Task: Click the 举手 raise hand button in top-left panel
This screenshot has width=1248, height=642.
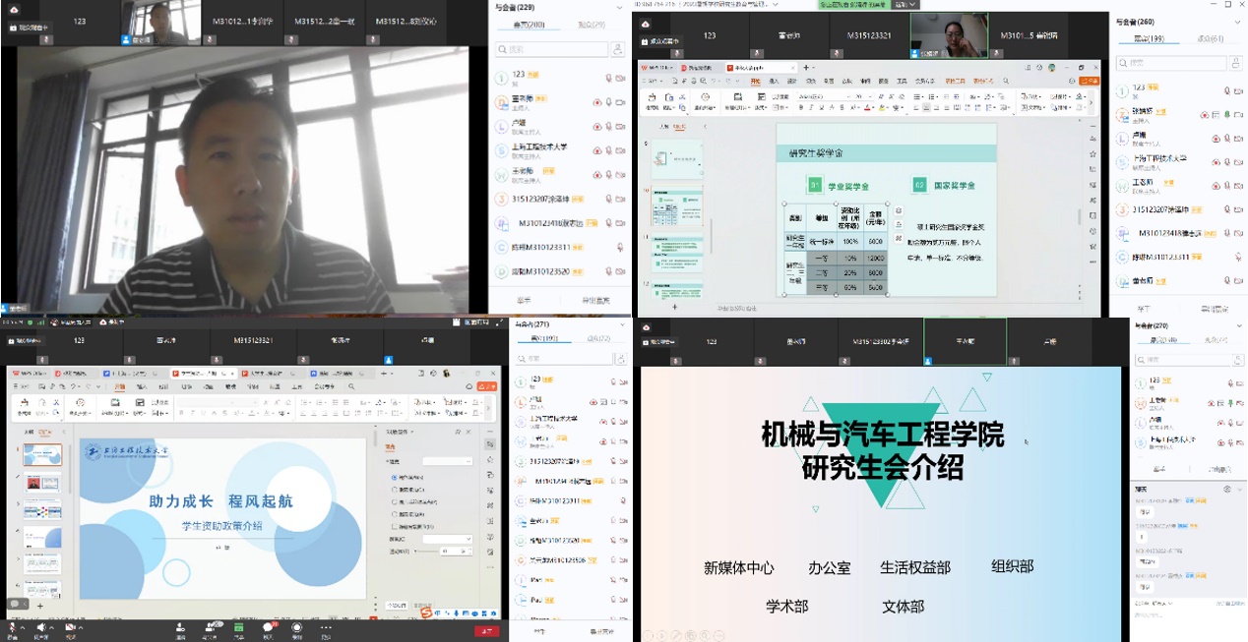Action: (525, 300)
